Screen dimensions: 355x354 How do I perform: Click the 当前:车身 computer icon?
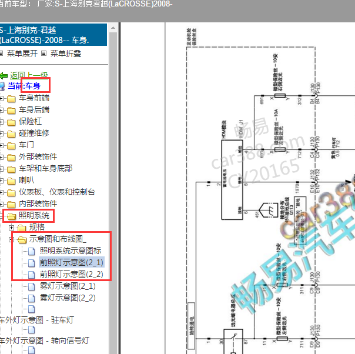click(x=2, y=86)
